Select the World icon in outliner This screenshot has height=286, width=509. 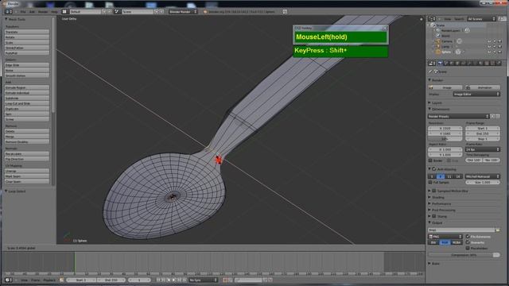[x=437, y=36]
